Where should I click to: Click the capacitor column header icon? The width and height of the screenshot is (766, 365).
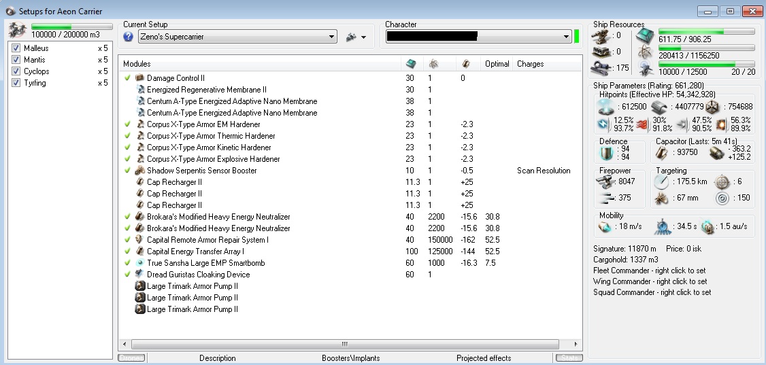coord(465,63)
